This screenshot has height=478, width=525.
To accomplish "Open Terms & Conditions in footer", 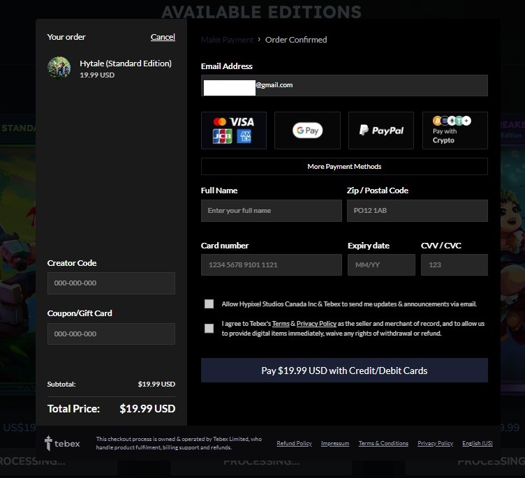I will [383, 443].
